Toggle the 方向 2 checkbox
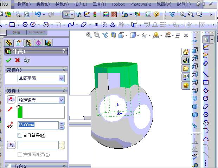Viewport: 218px width, 168px height. 9,166
